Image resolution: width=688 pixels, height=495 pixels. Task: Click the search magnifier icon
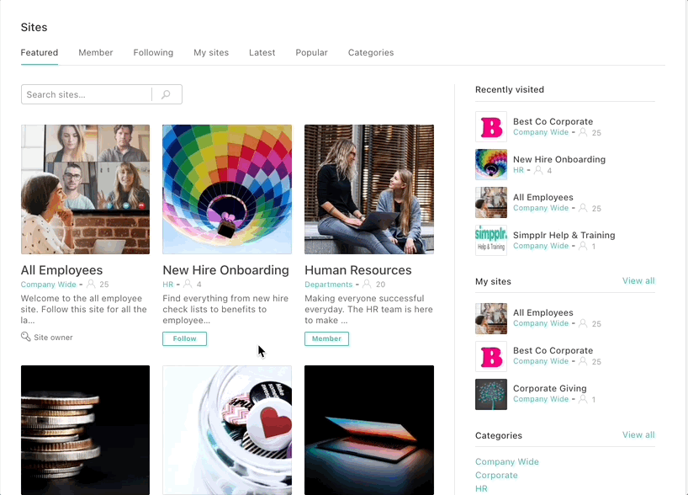click(x=167, y=95)
